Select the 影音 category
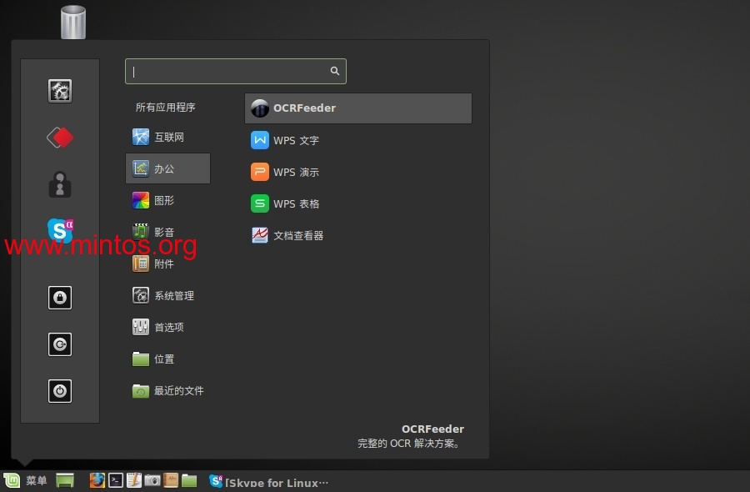The width and height of the screenshot is (750, 492). click(x=167, y=232)
